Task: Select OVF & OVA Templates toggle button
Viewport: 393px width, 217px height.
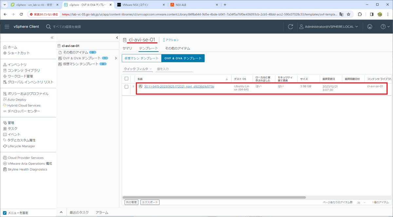Action: point(183,58)
